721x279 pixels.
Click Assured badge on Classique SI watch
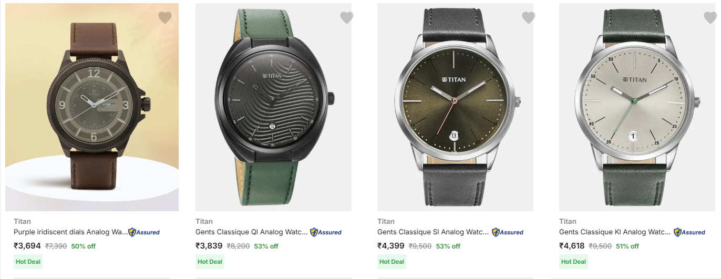point(508,232)
